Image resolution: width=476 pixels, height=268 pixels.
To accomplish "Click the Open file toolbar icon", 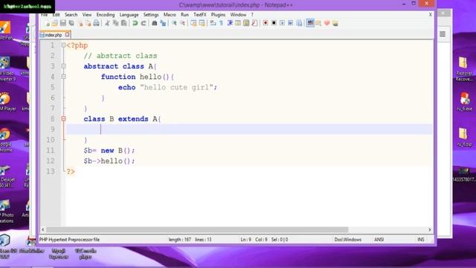I will coord(54,23).
